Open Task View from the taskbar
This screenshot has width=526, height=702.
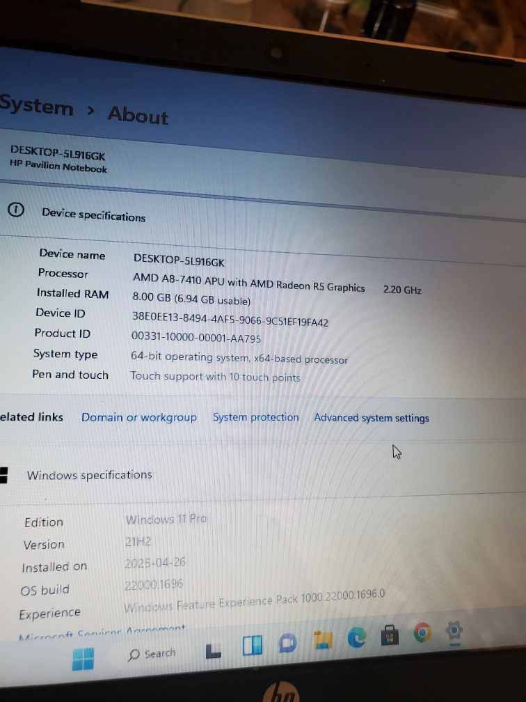coord(214,650)
